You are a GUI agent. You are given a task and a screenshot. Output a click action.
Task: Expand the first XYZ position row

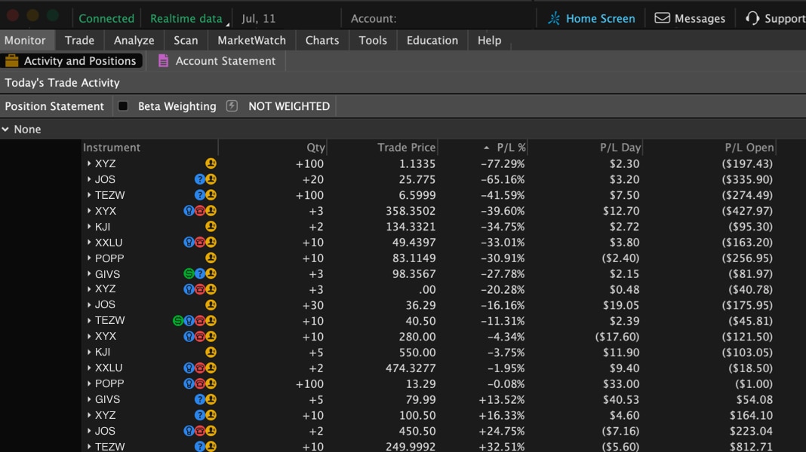[89, 163]
